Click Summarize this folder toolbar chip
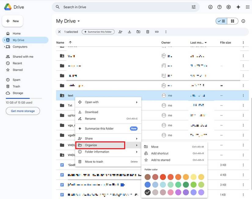The image size is (252, 199). (98, 32)
